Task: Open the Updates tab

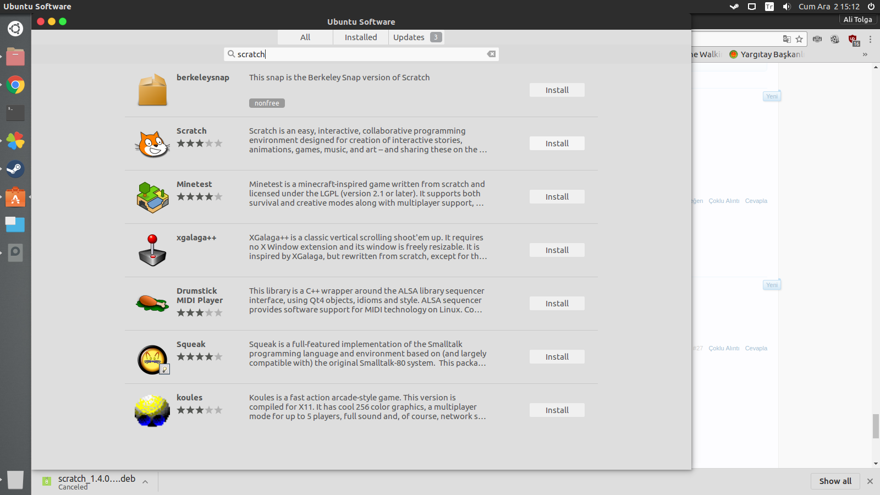Action: pos(416,37)
